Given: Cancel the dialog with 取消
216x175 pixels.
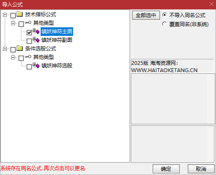Looking at the screenshot, I should 201,169.
